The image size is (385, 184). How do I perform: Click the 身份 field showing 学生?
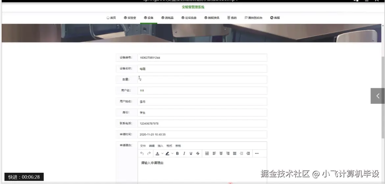point(202,113)
